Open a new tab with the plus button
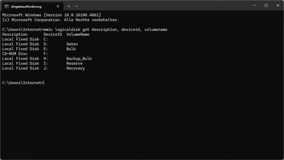This screenshot has width=284, height=160. (x=69, y=6)
